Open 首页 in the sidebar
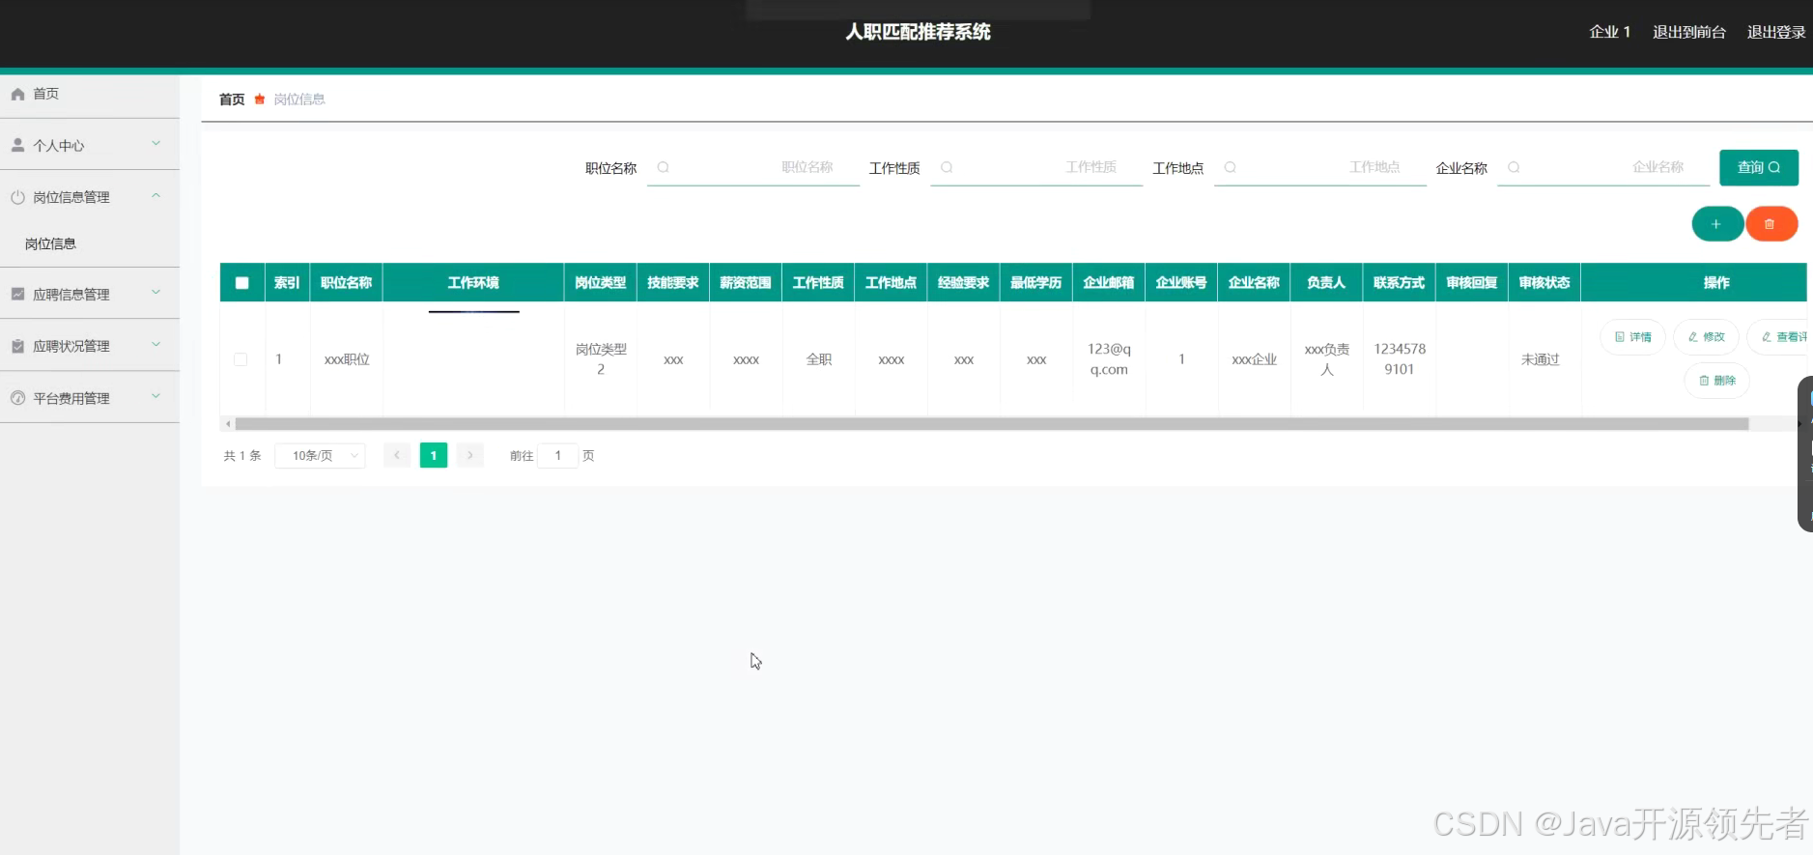The height and width of the screenshot is (855, 1813). [90, 94]
